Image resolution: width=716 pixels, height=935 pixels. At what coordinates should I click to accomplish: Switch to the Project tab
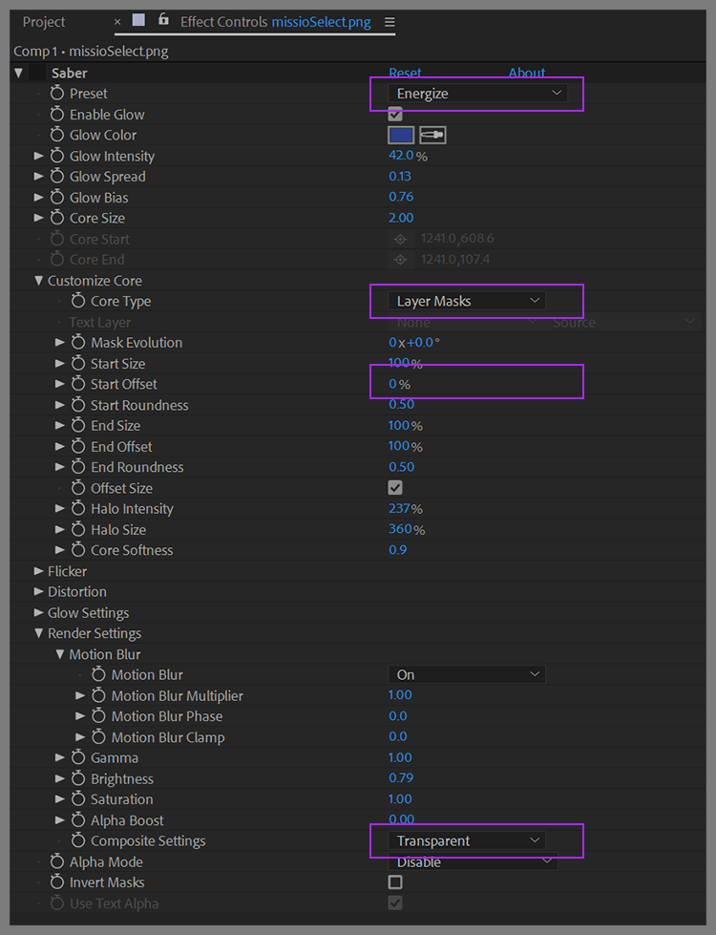pos(44,22)
